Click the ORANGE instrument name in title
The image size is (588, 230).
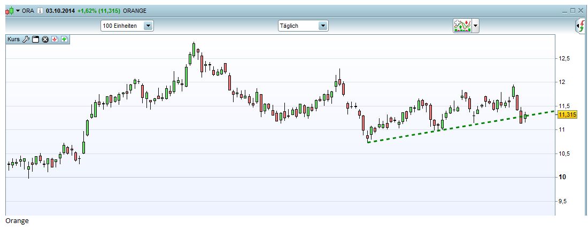134,11
